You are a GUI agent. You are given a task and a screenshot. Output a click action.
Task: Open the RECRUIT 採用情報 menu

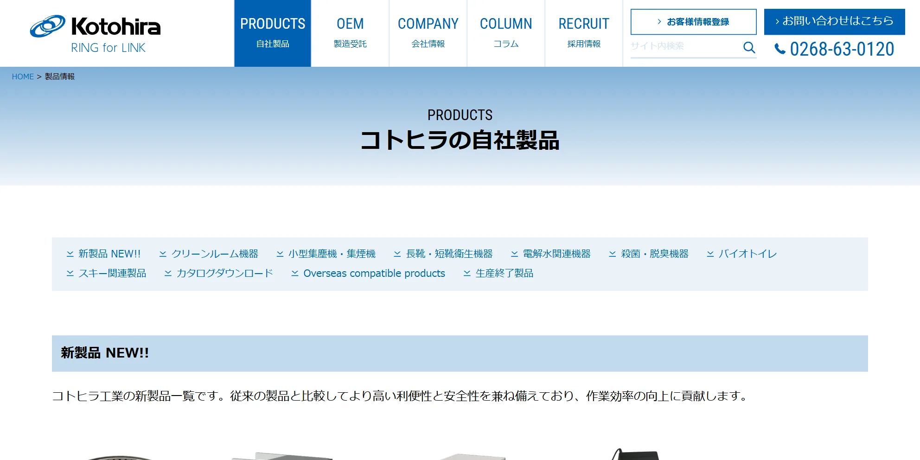(x=584, y=33)
